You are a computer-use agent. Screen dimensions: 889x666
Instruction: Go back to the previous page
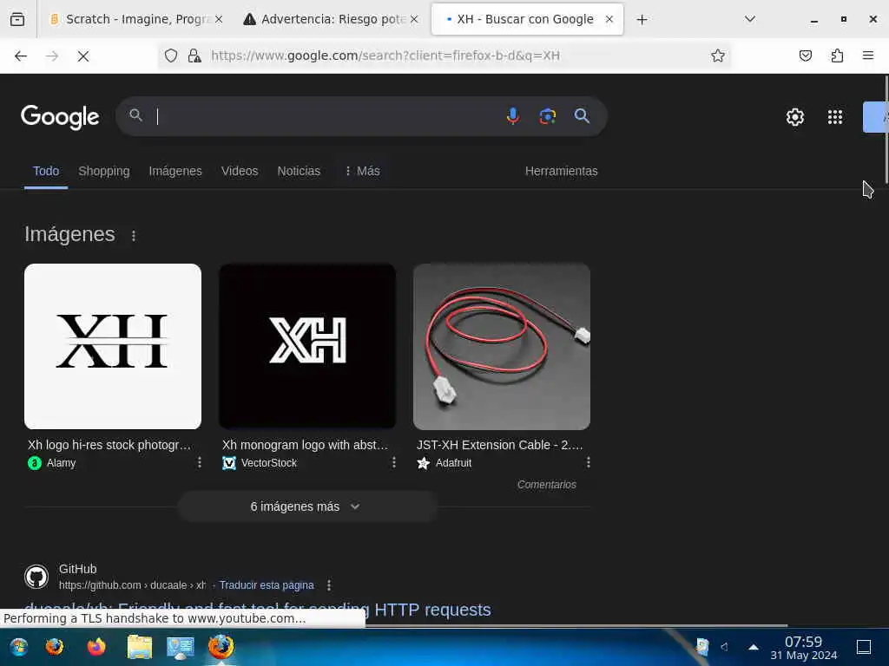click(21, 55)
